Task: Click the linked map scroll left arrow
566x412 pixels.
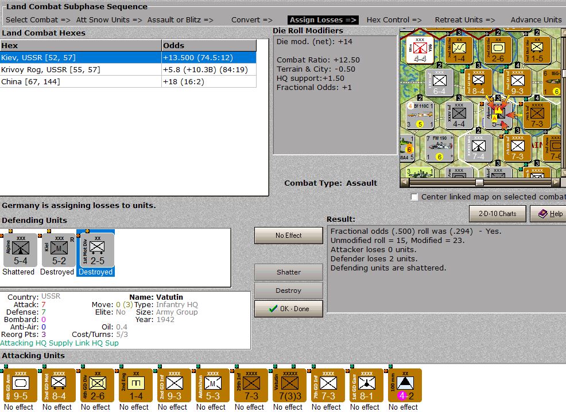Action: [x=405, y=182]
